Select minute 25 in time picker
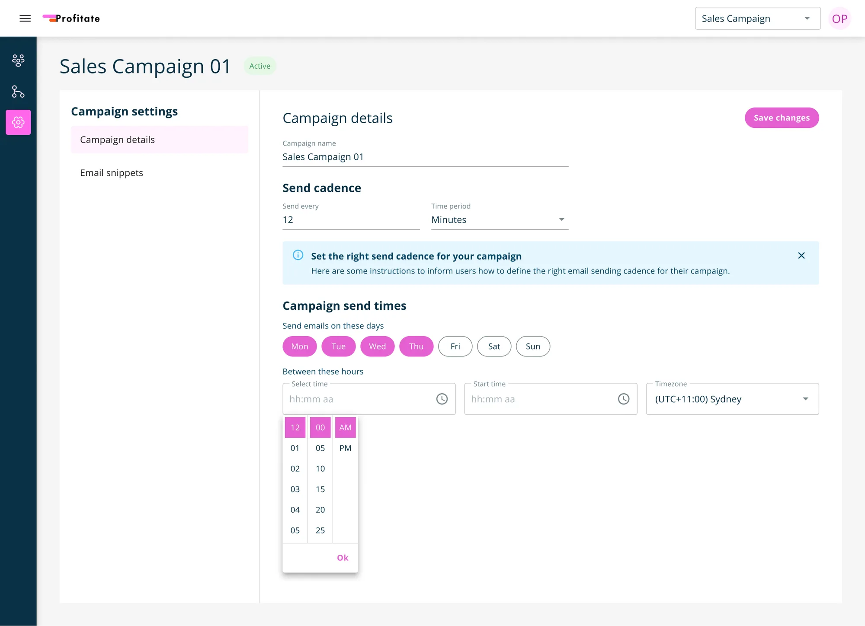This screenshot has width=865, height=626. click(320, 530)
